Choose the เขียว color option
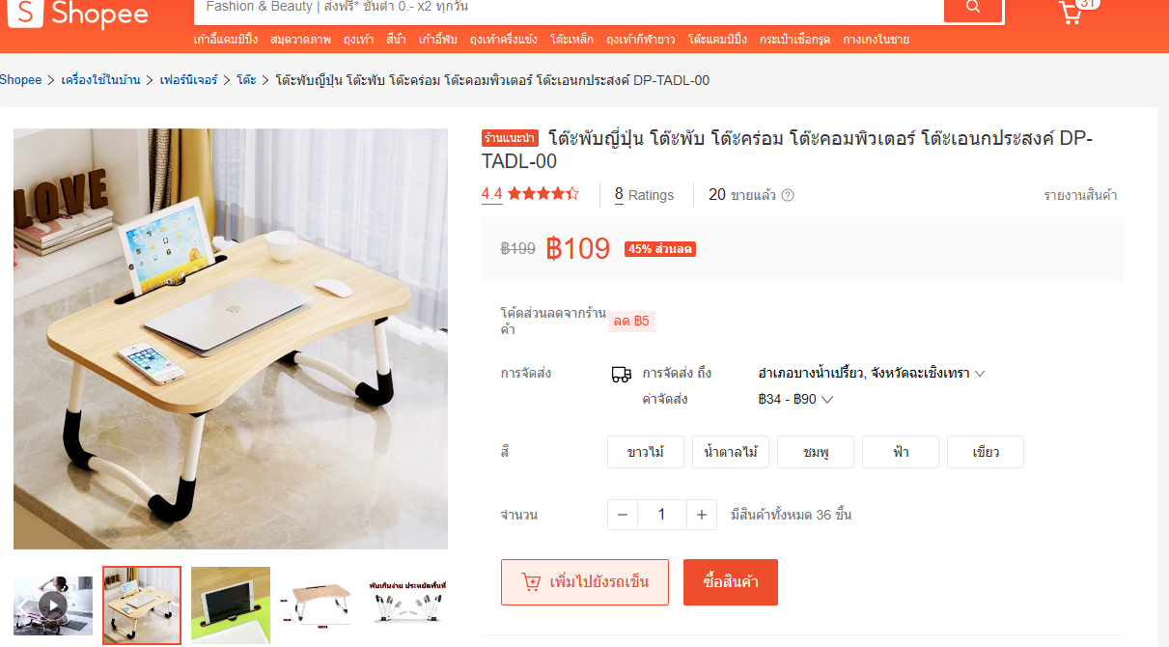Image resolution: width=1169 pixels, height=647 pixels. point(986,452)
